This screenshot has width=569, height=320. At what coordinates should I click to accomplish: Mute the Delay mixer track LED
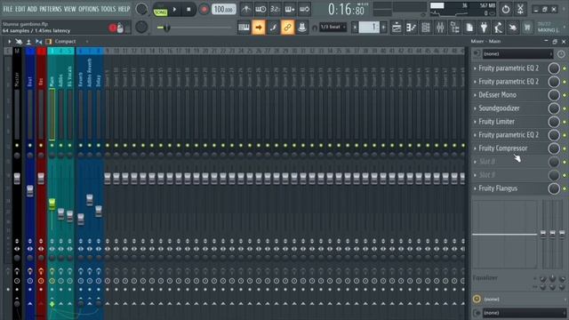(x=99, y=146)
